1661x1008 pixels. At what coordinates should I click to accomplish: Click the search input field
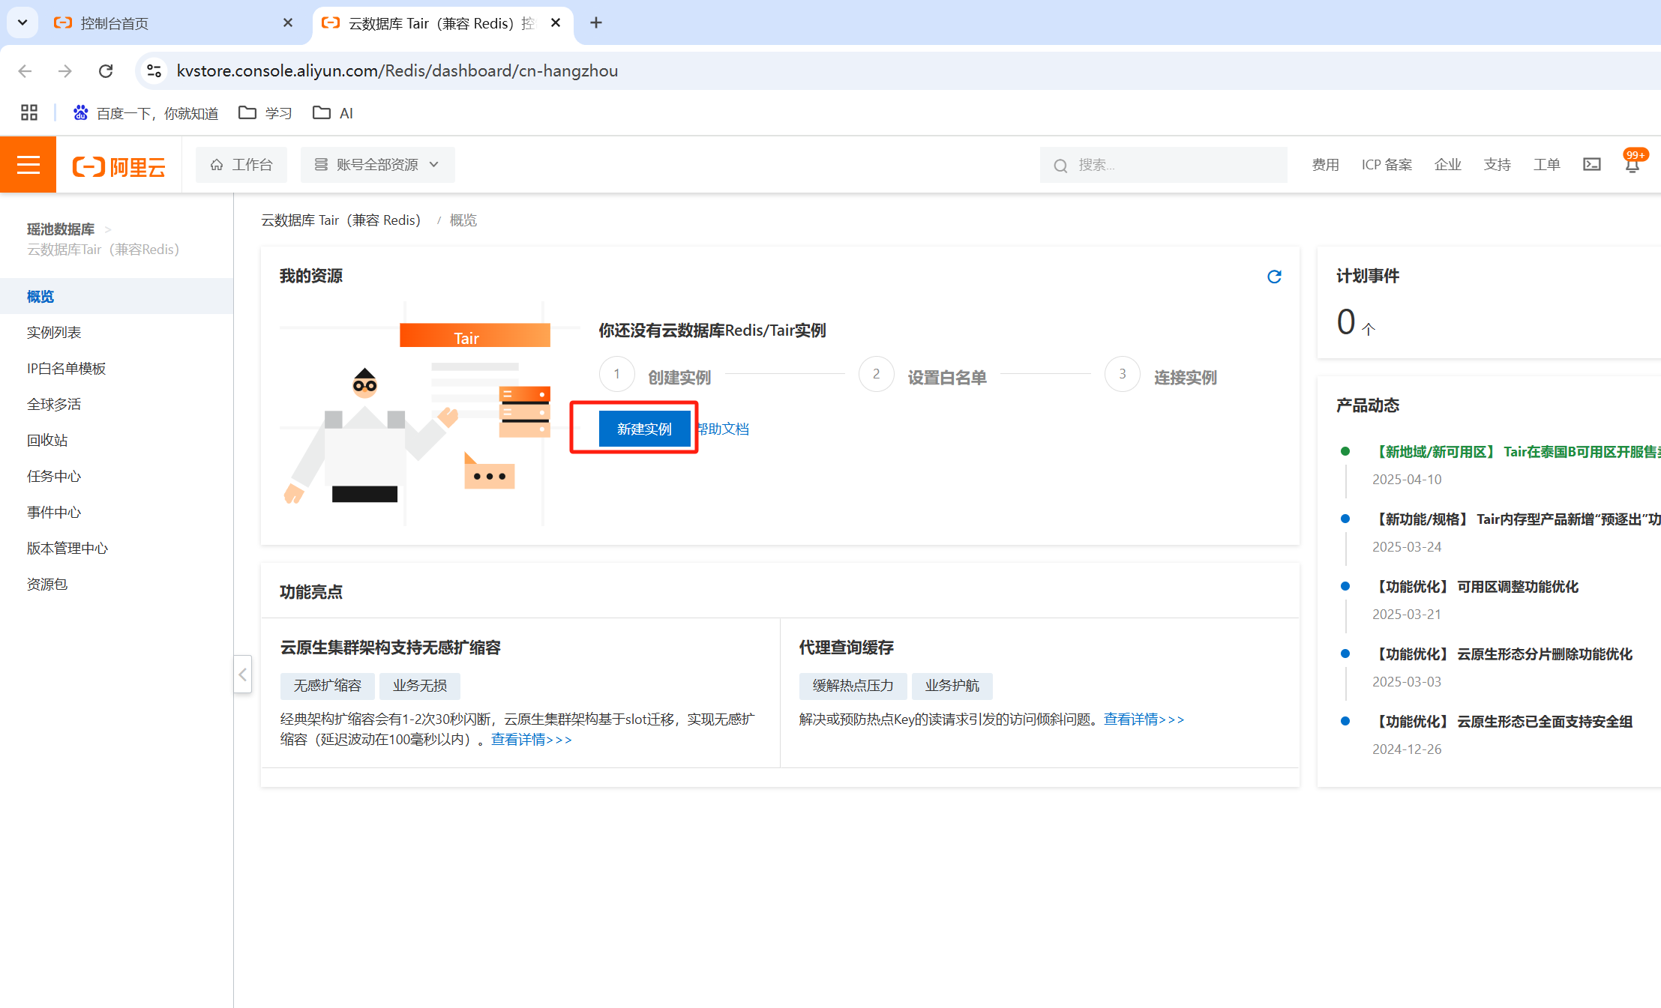(x=1163, y=165)
